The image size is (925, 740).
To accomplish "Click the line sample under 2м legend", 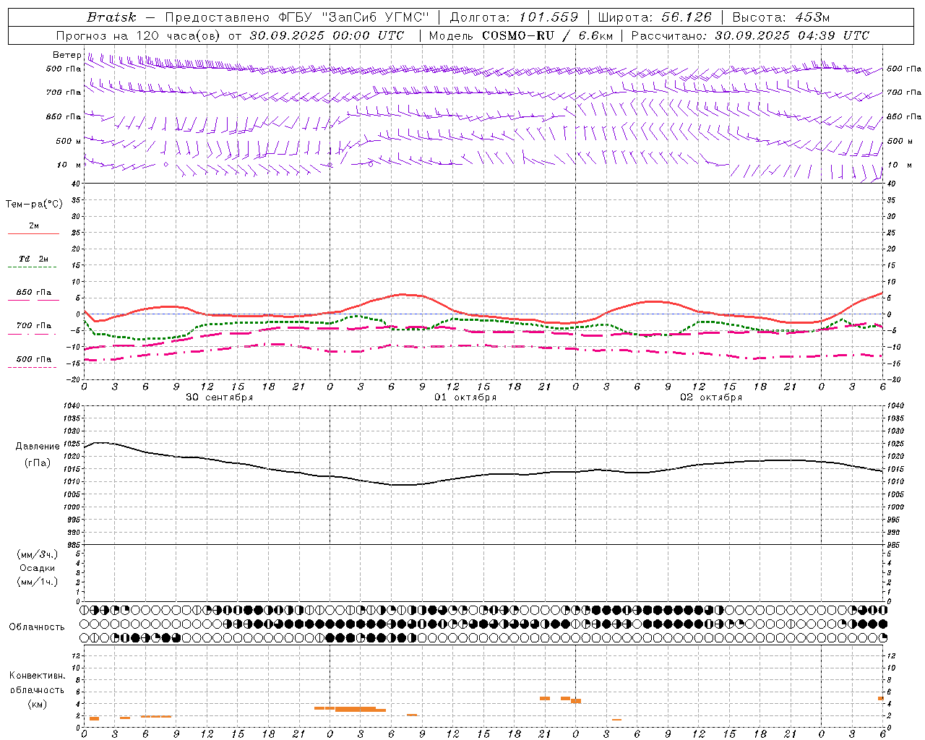I will 33,234.
